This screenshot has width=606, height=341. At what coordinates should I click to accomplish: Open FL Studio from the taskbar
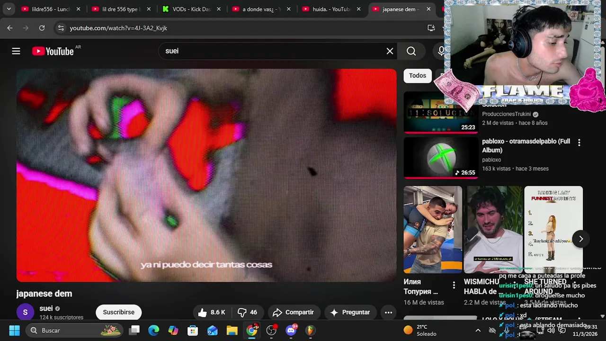tap(310, 330)
